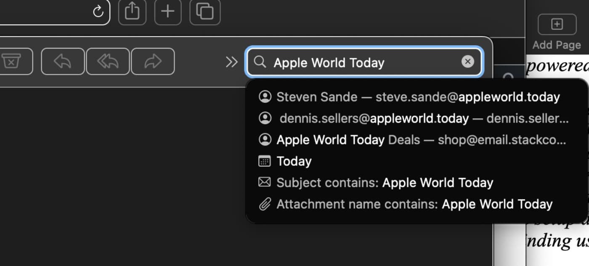Screen dimensions: 589x266
Task: Click inside the Apple World Today search field
Action: (362, 63)
